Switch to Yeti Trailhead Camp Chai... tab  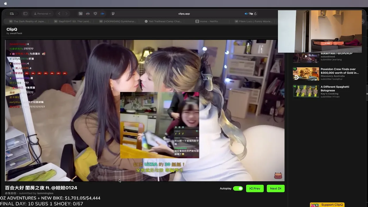[x=163, y=21]
